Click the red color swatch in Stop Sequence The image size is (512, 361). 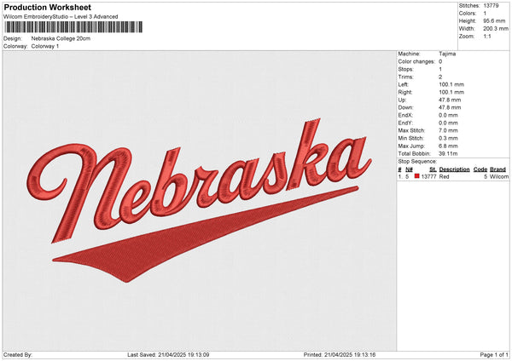tap(416, 176)
